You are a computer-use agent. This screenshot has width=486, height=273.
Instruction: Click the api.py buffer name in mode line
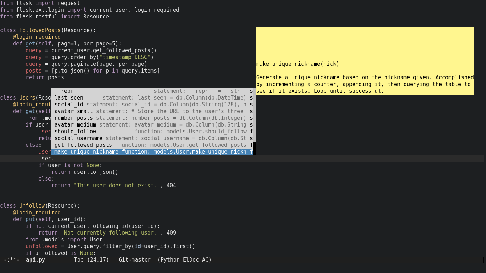tap(36, 260)
